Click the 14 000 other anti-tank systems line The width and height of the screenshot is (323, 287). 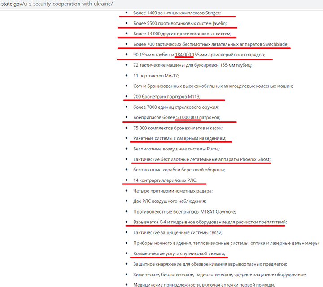tap(182, 34)
